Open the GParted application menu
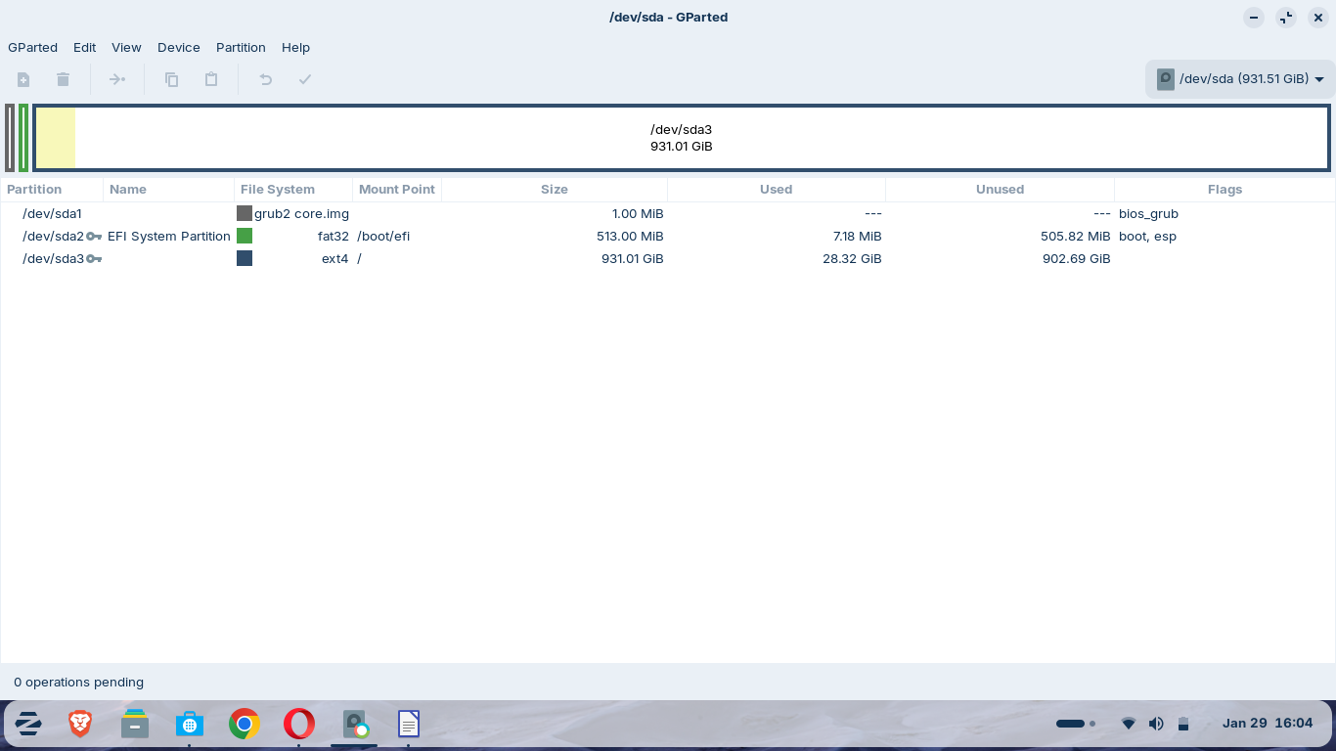The width and height of the screenshot is (1336, 751). (x=32, y=47)
